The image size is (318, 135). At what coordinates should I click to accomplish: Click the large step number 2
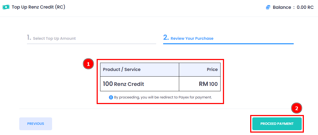pyautogui.click(x=166, y=37)
